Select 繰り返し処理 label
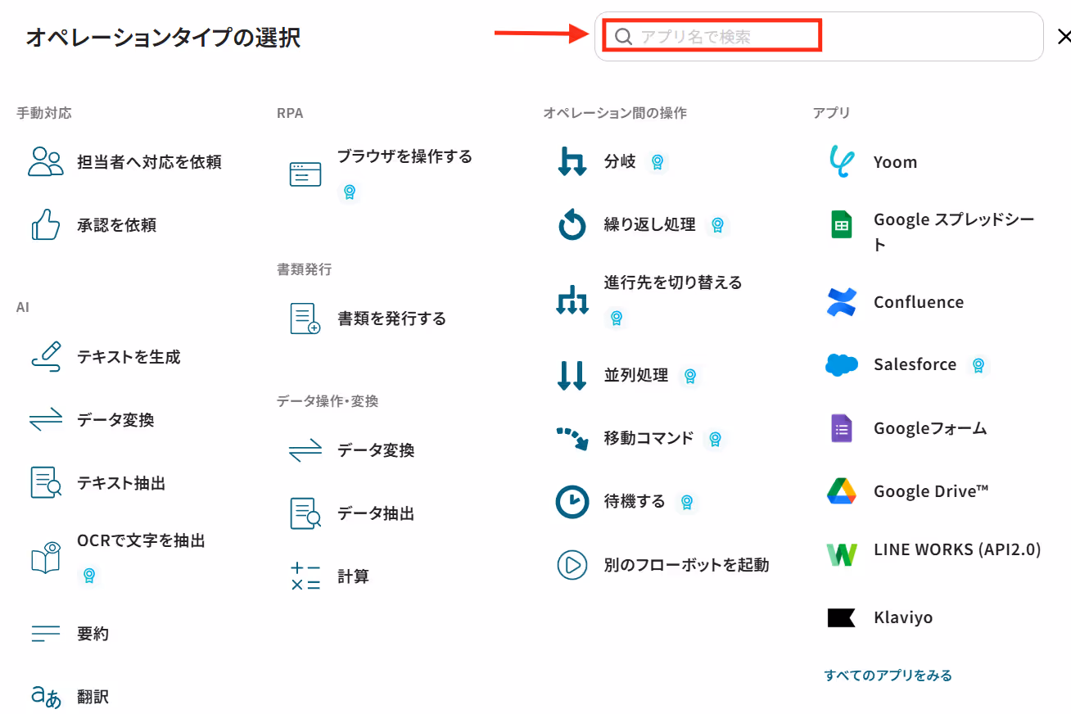The image size is (1071, 714). click(650, 224)
